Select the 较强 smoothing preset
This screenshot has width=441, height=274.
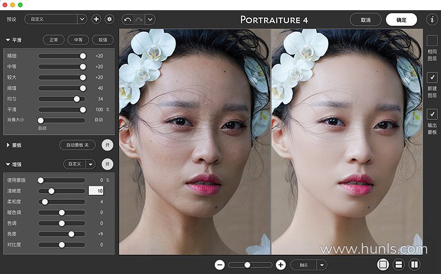[102, 40]
